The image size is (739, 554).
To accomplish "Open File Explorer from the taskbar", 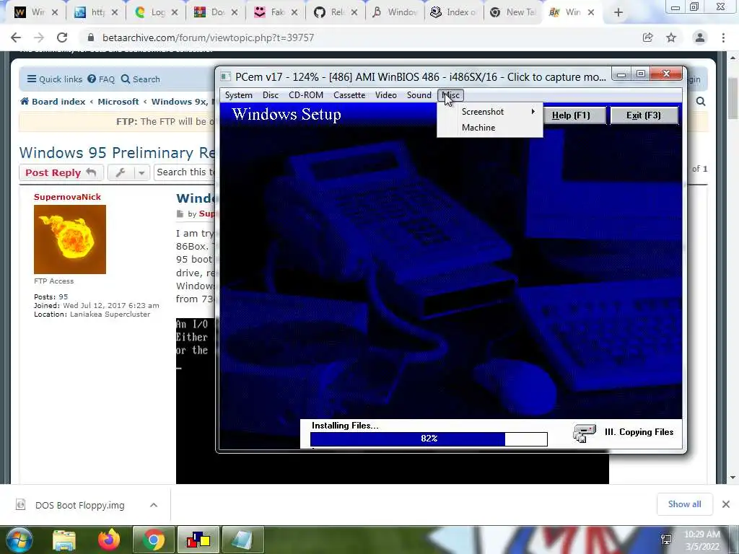I will [x=64, y=540].
